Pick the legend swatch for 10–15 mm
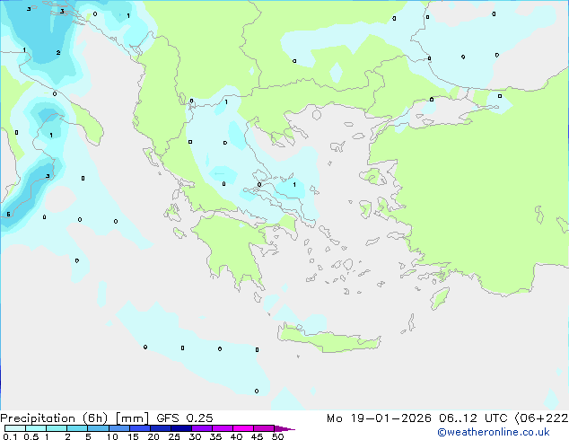 click(118, 428)
